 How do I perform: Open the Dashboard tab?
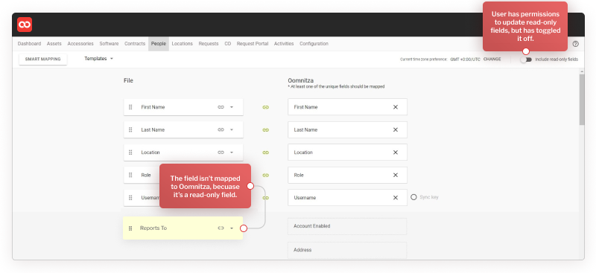[x=29, y=44]
